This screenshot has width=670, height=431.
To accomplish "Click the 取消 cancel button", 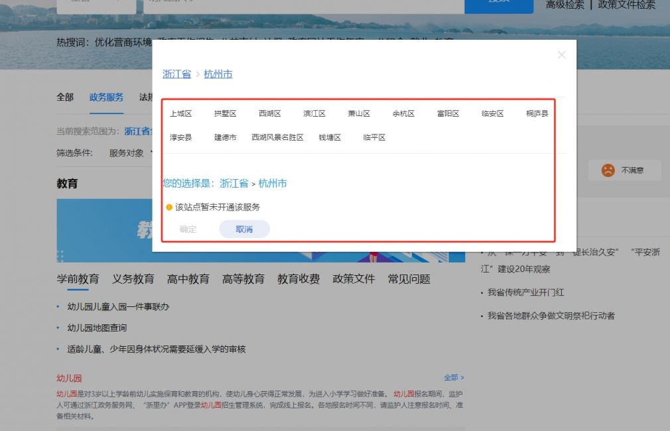I will click(244, 229).
